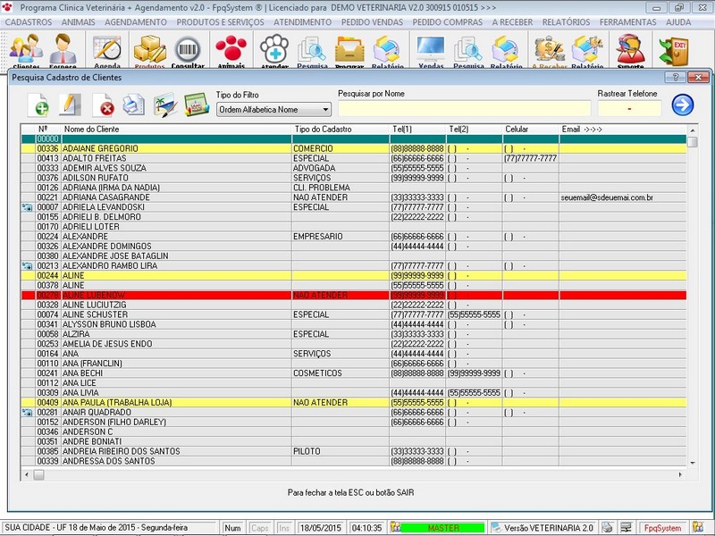Click the new client page-plus icon

tap(38, 105)
